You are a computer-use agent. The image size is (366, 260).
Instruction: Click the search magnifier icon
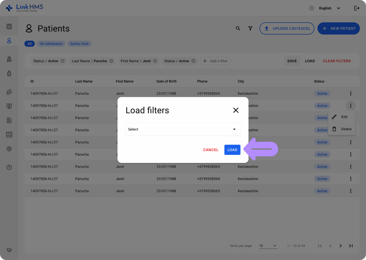pos(238,28)
